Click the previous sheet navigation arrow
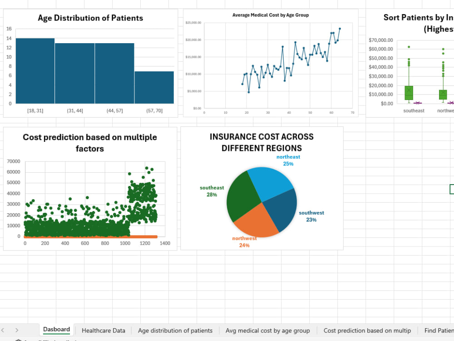The image size is (454, 341). click(3, 330)
